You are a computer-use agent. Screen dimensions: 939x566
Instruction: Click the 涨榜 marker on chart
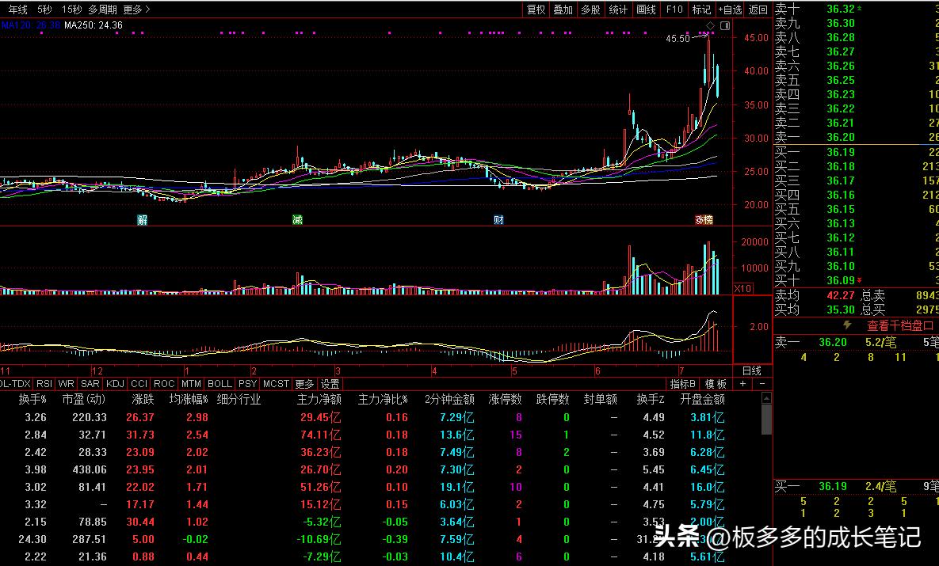coord(704,219)
